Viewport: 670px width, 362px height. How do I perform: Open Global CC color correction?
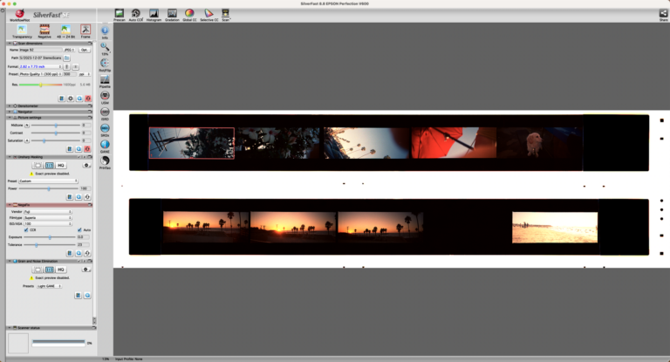coord(189,13)
